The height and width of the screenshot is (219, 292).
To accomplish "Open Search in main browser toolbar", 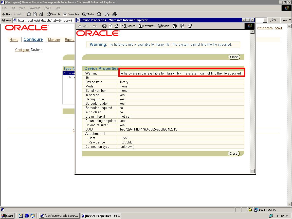I will [x=53, y=14].
